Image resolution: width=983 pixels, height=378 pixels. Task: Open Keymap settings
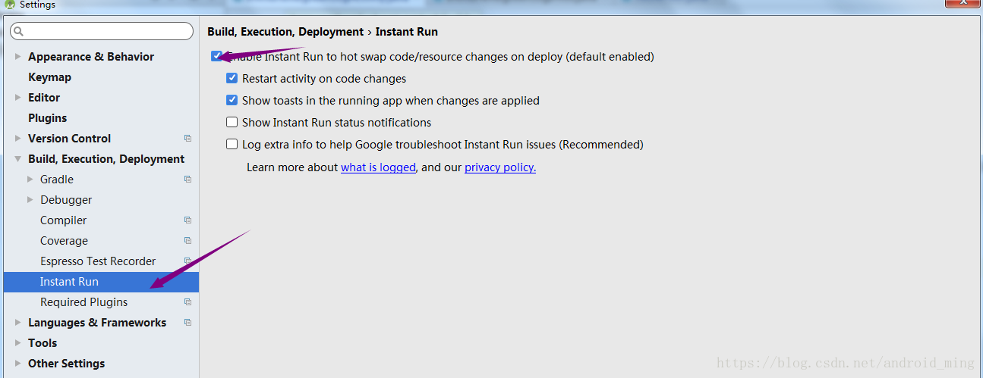tap(49, 77)
